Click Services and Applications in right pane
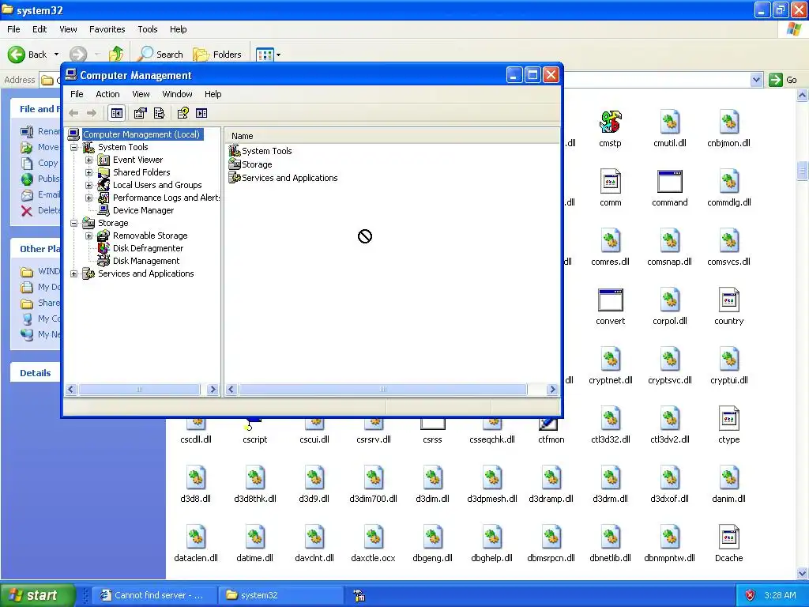Screen dimensions: 809x607 click(289, 178)
